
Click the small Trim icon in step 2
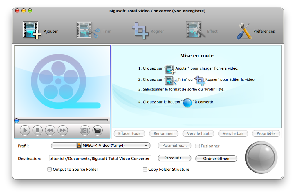[171, 80]
